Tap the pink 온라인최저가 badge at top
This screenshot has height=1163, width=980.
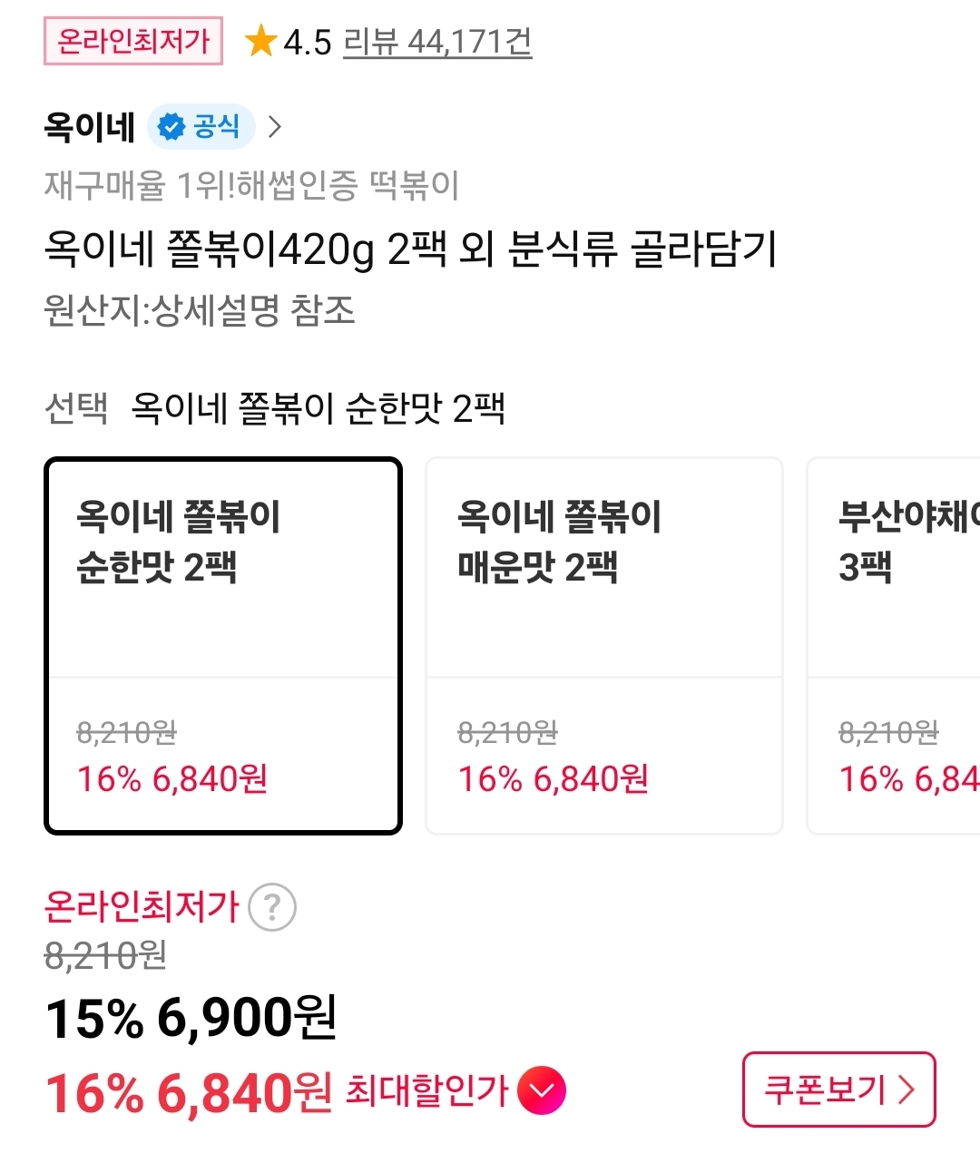tap(133, 41)
